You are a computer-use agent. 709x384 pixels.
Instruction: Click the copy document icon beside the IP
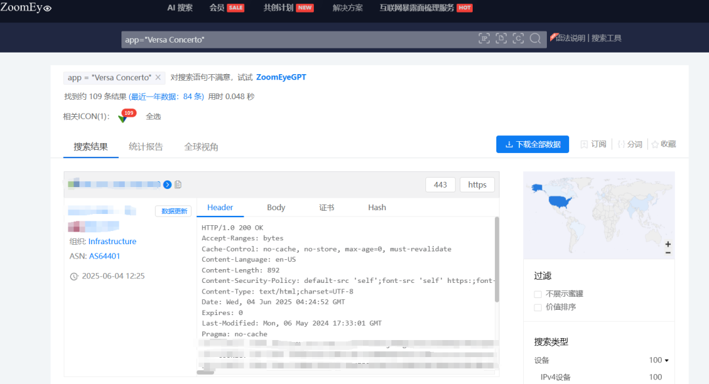(x=178, y=184)
